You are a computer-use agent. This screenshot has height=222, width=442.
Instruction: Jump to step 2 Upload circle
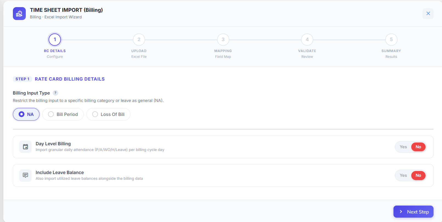point(139,39)
